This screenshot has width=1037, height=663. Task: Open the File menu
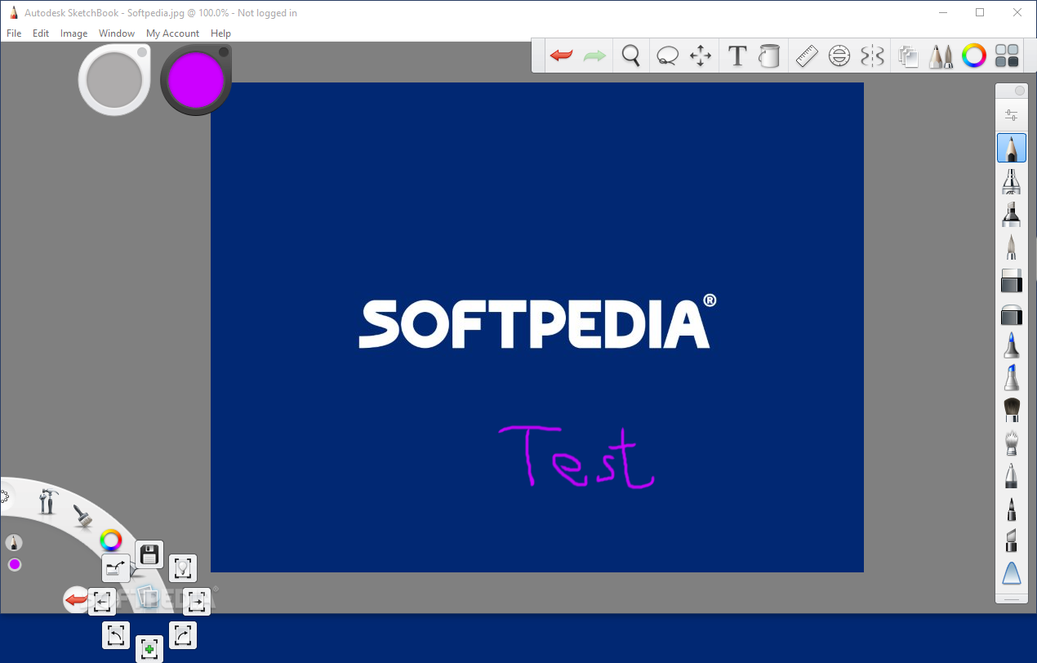coord(14,33)
